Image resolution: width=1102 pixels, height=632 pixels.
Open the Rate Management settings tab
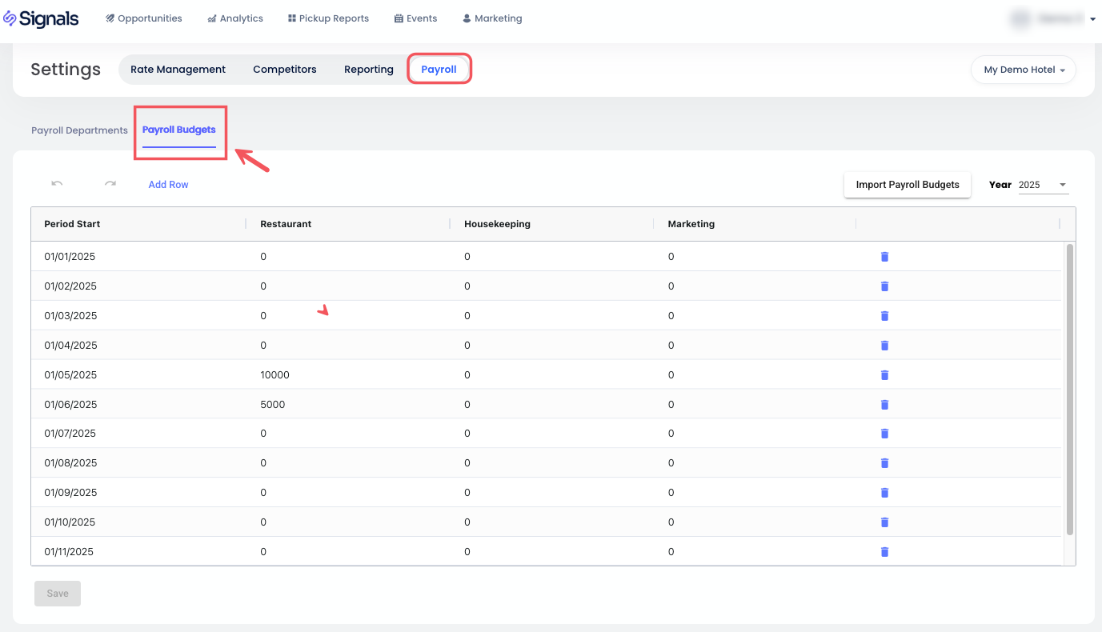click(178, 70)
